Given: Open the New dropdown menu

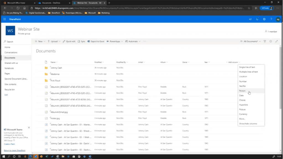Looking at the screenshot, I should coord(39,41).
